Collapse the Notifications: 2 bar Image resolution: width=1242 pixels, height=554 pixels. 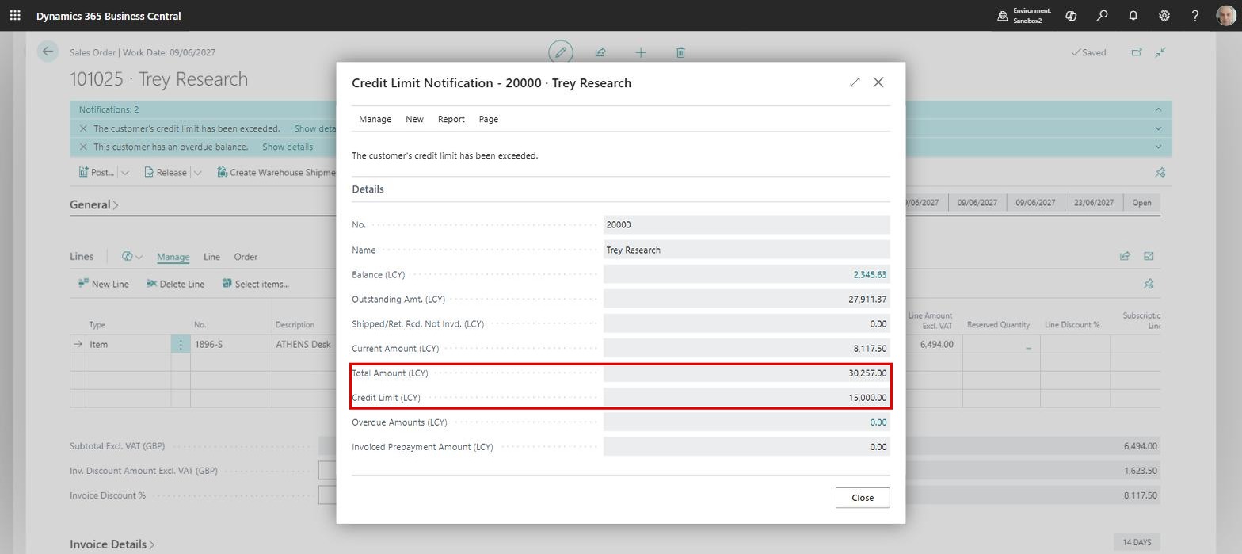pos(1158,109)
